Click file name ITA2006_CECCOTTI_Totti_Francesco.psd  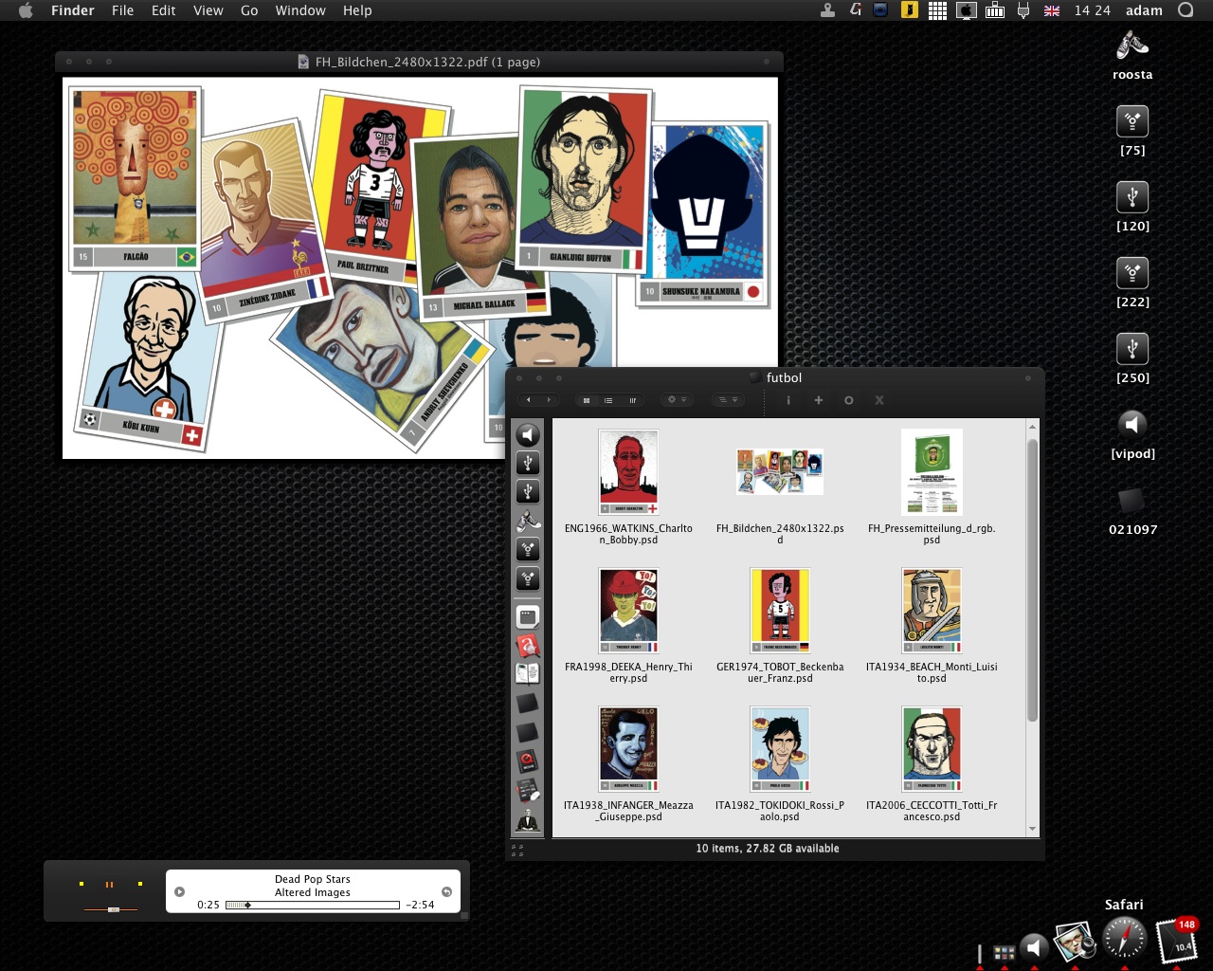coord(932,811)
